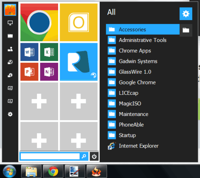Click the blue settings gear beside All
This screenshot has height=178, width=200.
pyautogui.click(x=186, y=14)
